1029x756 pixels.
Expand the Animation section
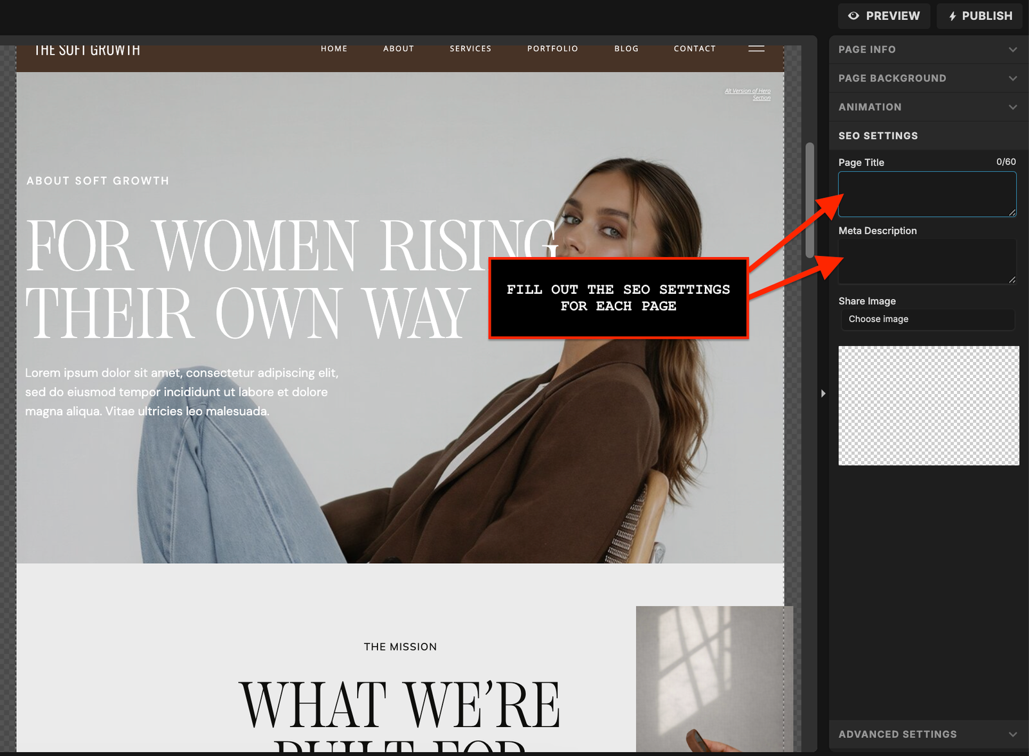coord(927,107)
